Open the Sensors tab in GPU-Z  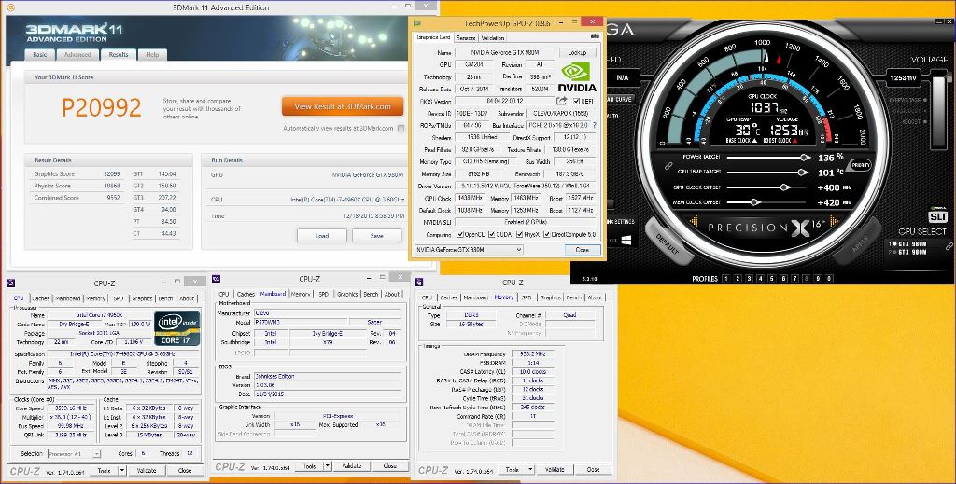[x=466, y=37]
